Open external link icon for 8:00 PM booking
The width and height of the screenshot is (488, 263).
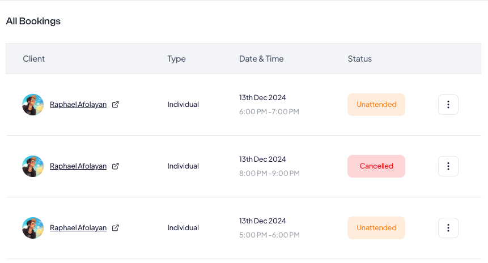click(116, 166)
